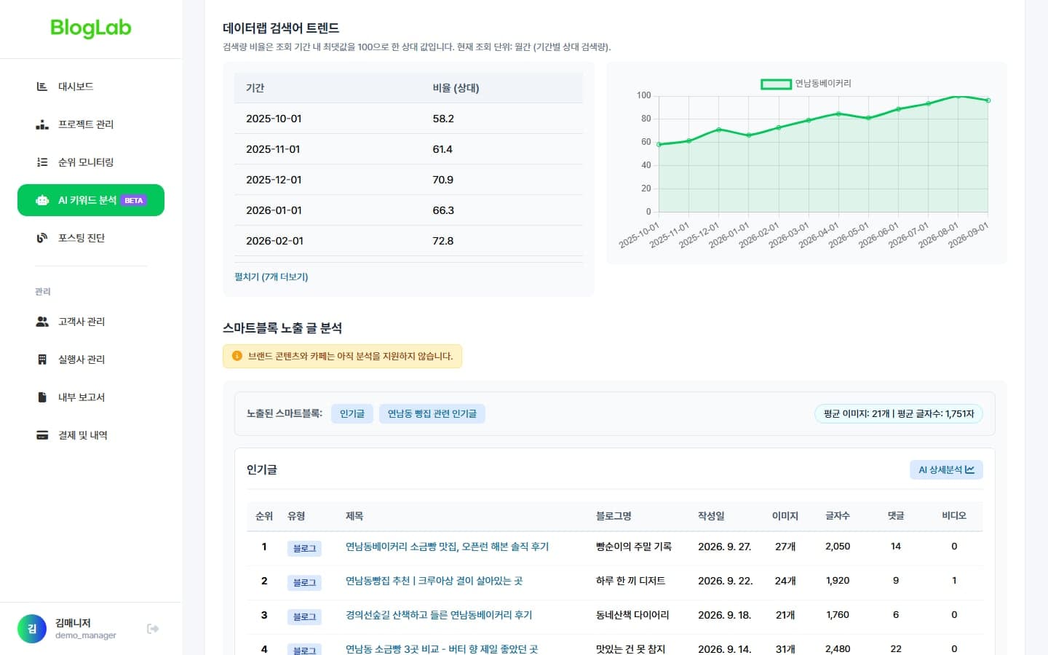Open 포스팅 진단 page

pyautogui.click(x=91, y=238)
